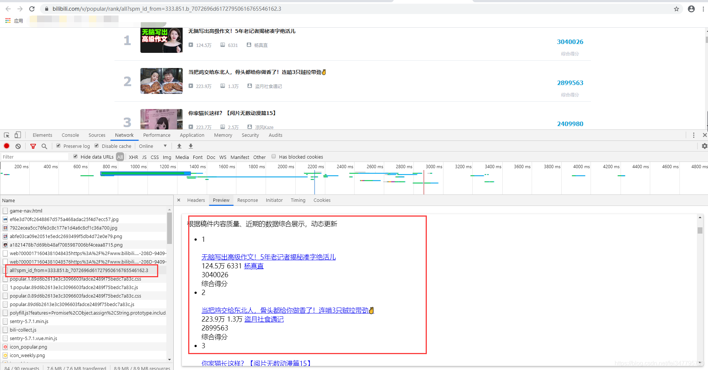Switch to the Console tab
This screenshot has width=708, height=370.
(70, 135)
